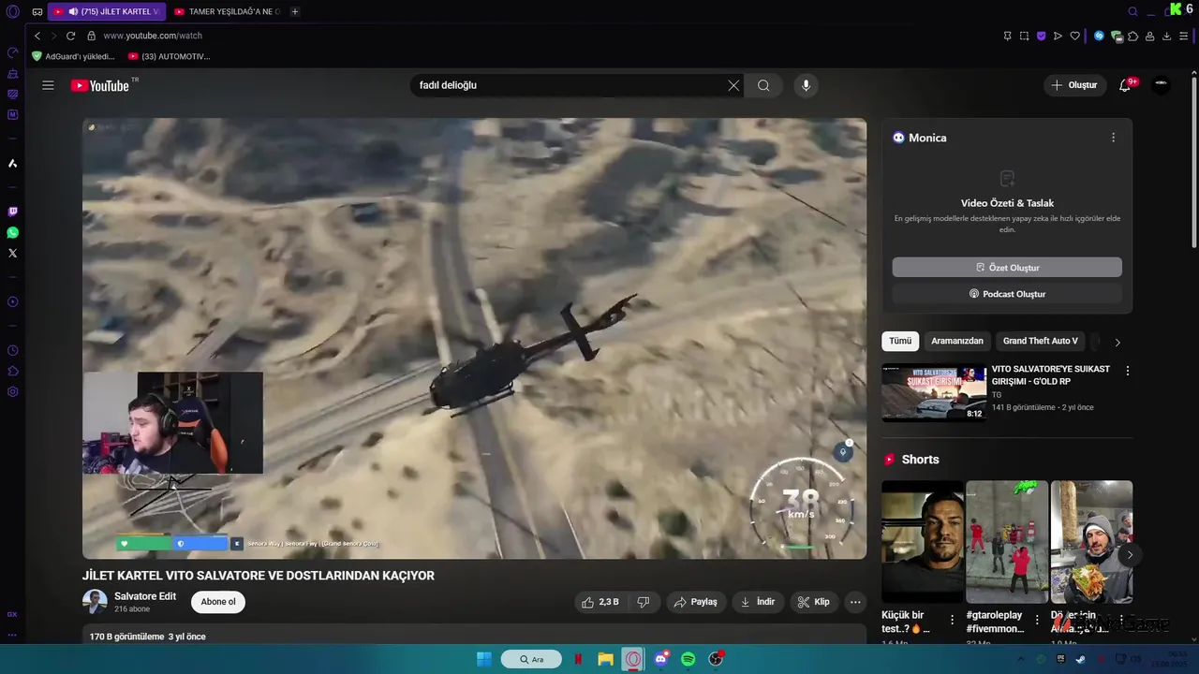Open the VITO SALVATORE'YE SUIKAST video thumbnail
This screenshot has height=674, width=1199.
pyautogui.click(x=934, y=393)
